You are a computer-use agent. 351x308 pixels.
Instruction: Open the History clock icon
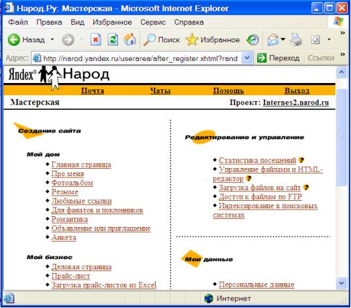pyautogui.click(x=253, y=40)
